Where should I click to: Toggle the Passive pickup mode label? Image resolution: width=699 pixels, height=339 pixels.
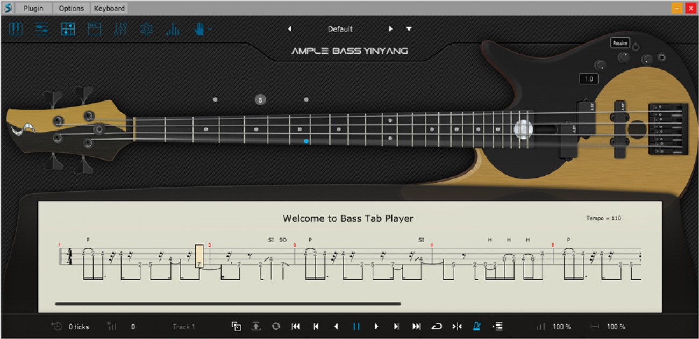[619, 44]
